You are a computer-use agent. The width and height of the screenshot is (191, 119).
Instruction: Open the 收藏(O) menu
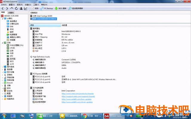[x=28, y=5]
